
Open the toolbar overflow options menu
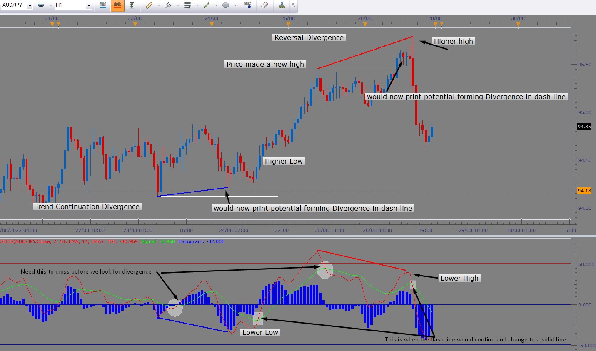(293, 5)
